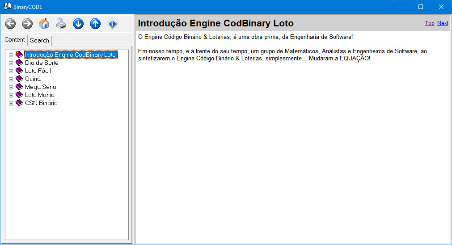Click the blue down arrow Next topic icon
This screenshot has width=452, height=245.
tap(78, 24)
